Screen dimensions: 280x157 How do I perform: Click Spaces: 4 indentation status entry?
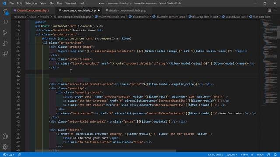coord(232,154)
